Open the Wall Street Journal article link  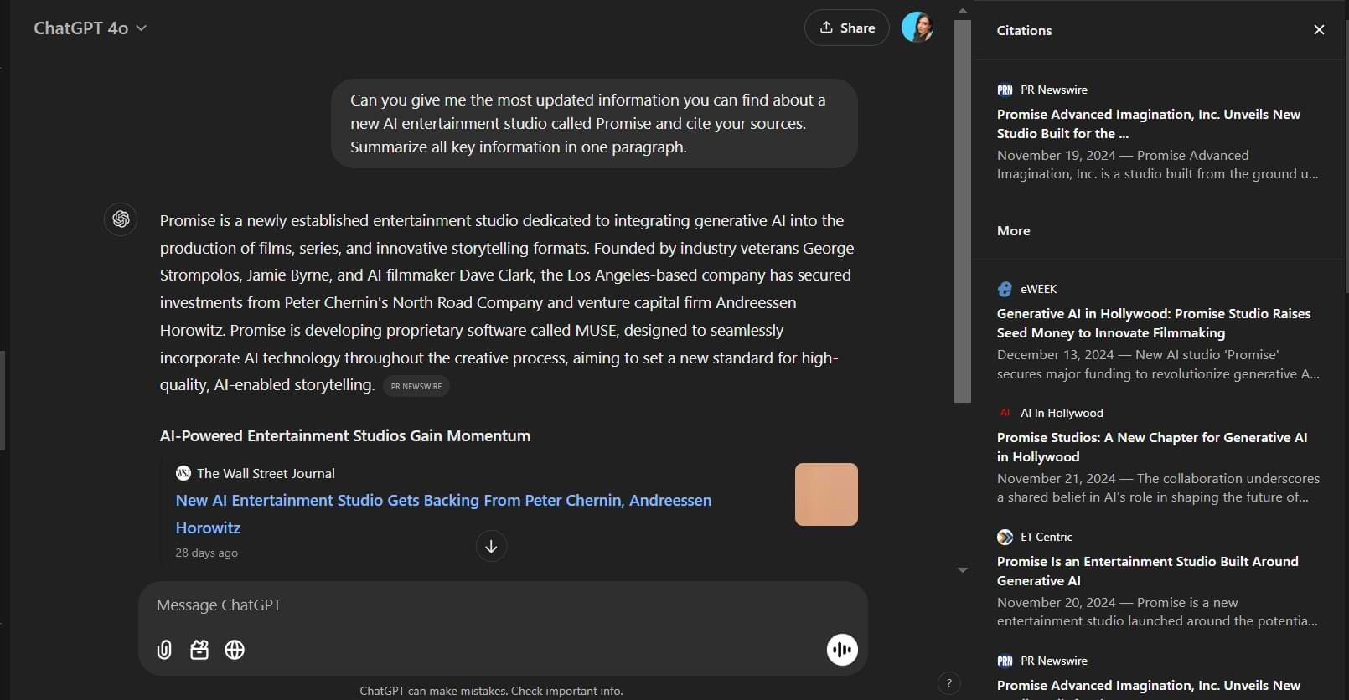coord(443,513)
